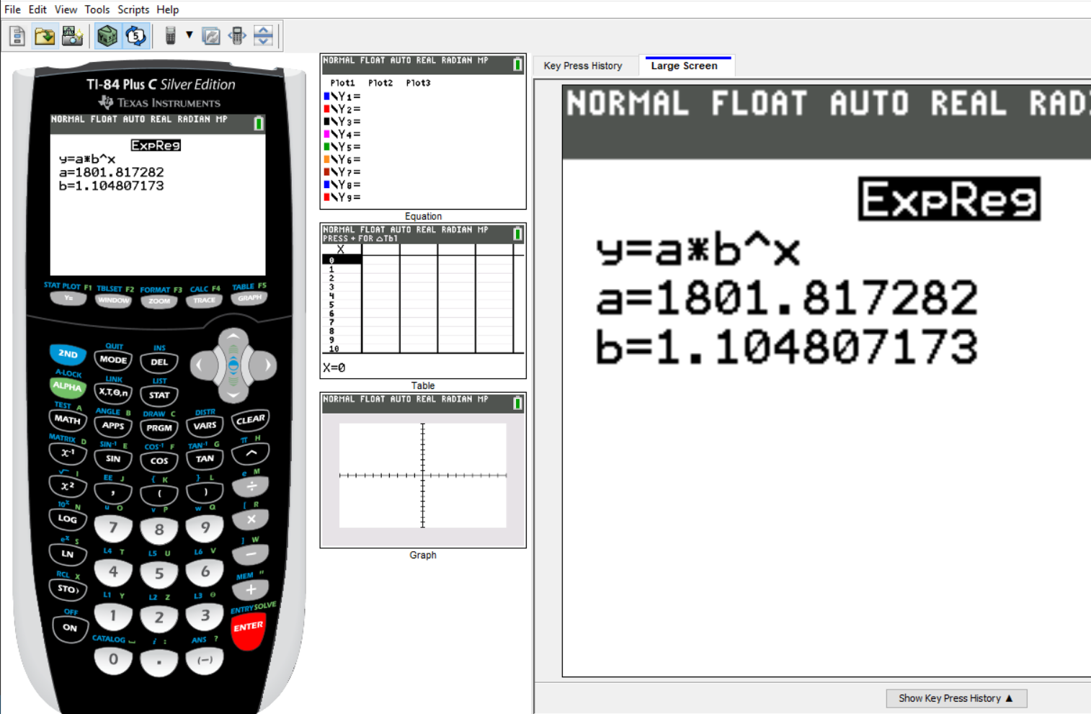
Task: Click the calculator model toolbar icon
Action: [170, 35]
